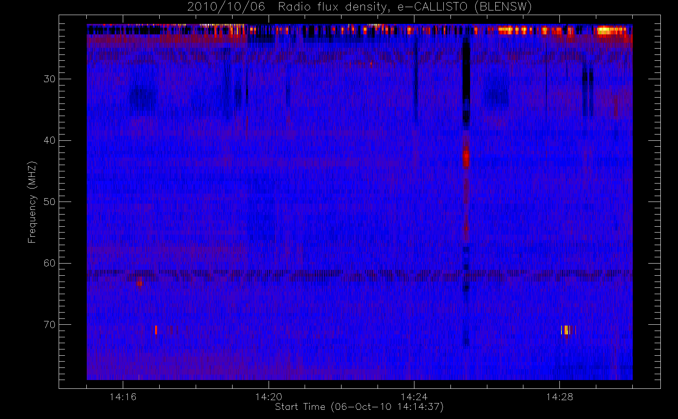The image size is (678, 419).
Task: Click the bright red burst near 43 MHz
Action: [466, 159]
